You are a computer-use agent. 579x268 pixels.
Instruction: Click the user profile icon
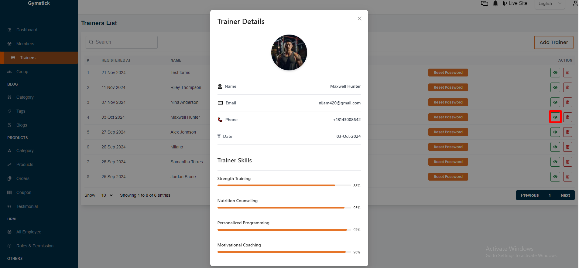pos(575,3)
